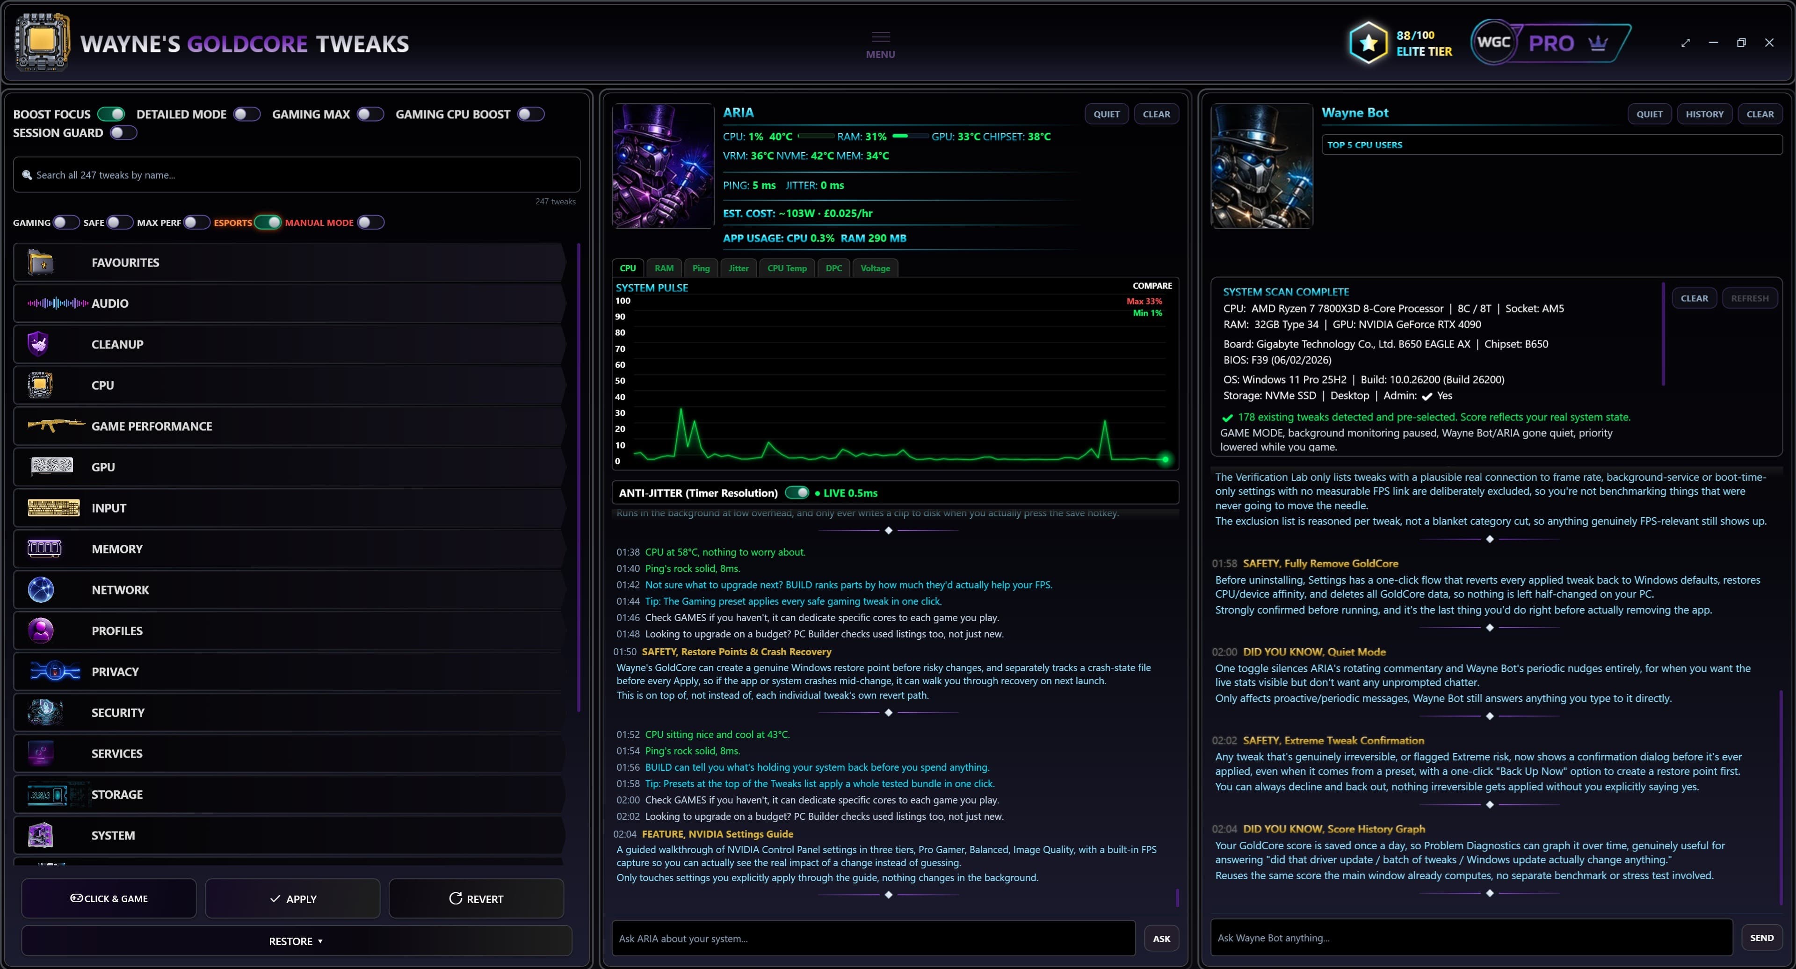Click the Apply button
Viewport: 1796px width, 969px height.
click(x=293, y=898)
